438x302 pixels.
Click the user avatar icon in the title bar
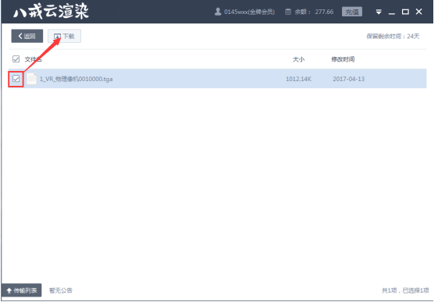218,12
